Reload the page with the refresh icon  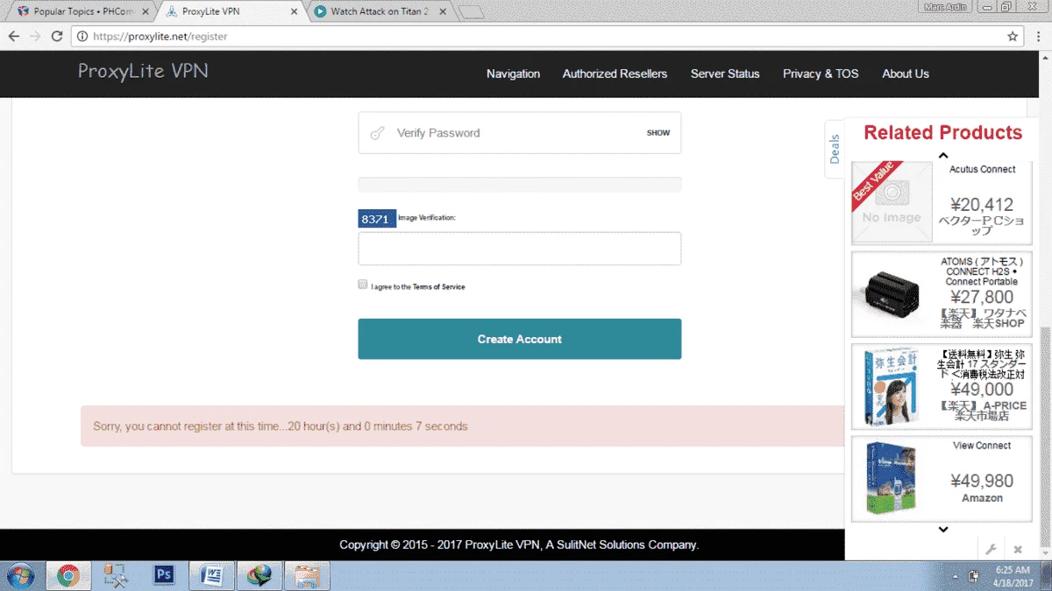pyautogui.click(x=57, y=37)
